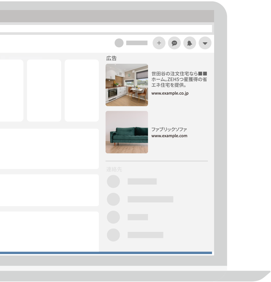
Task: Expand the account dropdown arrow
Action: click(205, 43)
